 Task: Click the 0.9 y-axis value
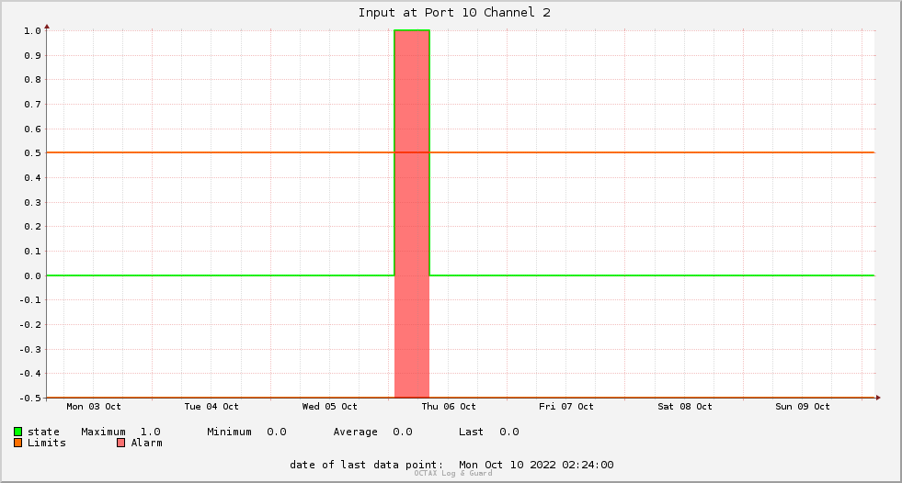pyautogui.click(x=32, y=56)
